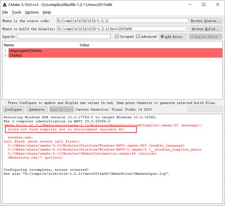Open the File menu

click(x=5, y=12)
